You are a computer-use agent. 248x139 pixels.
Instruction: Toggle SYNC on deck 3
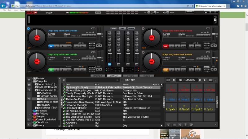tap(69, 70)
